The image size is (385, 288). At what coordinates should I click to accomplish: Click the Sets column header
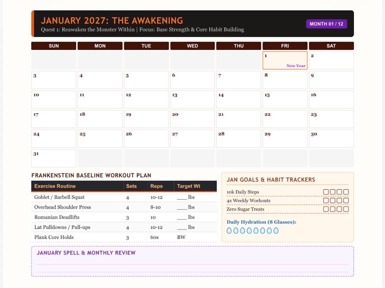[x=135, y=186]
